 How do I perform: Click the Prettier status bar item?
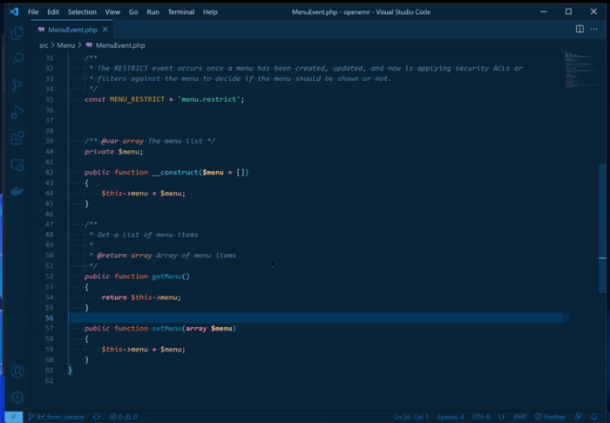click(x=550, y=417)
